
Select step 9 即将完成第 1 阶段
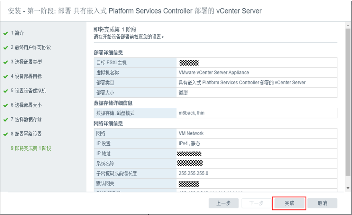pos(31,148)
